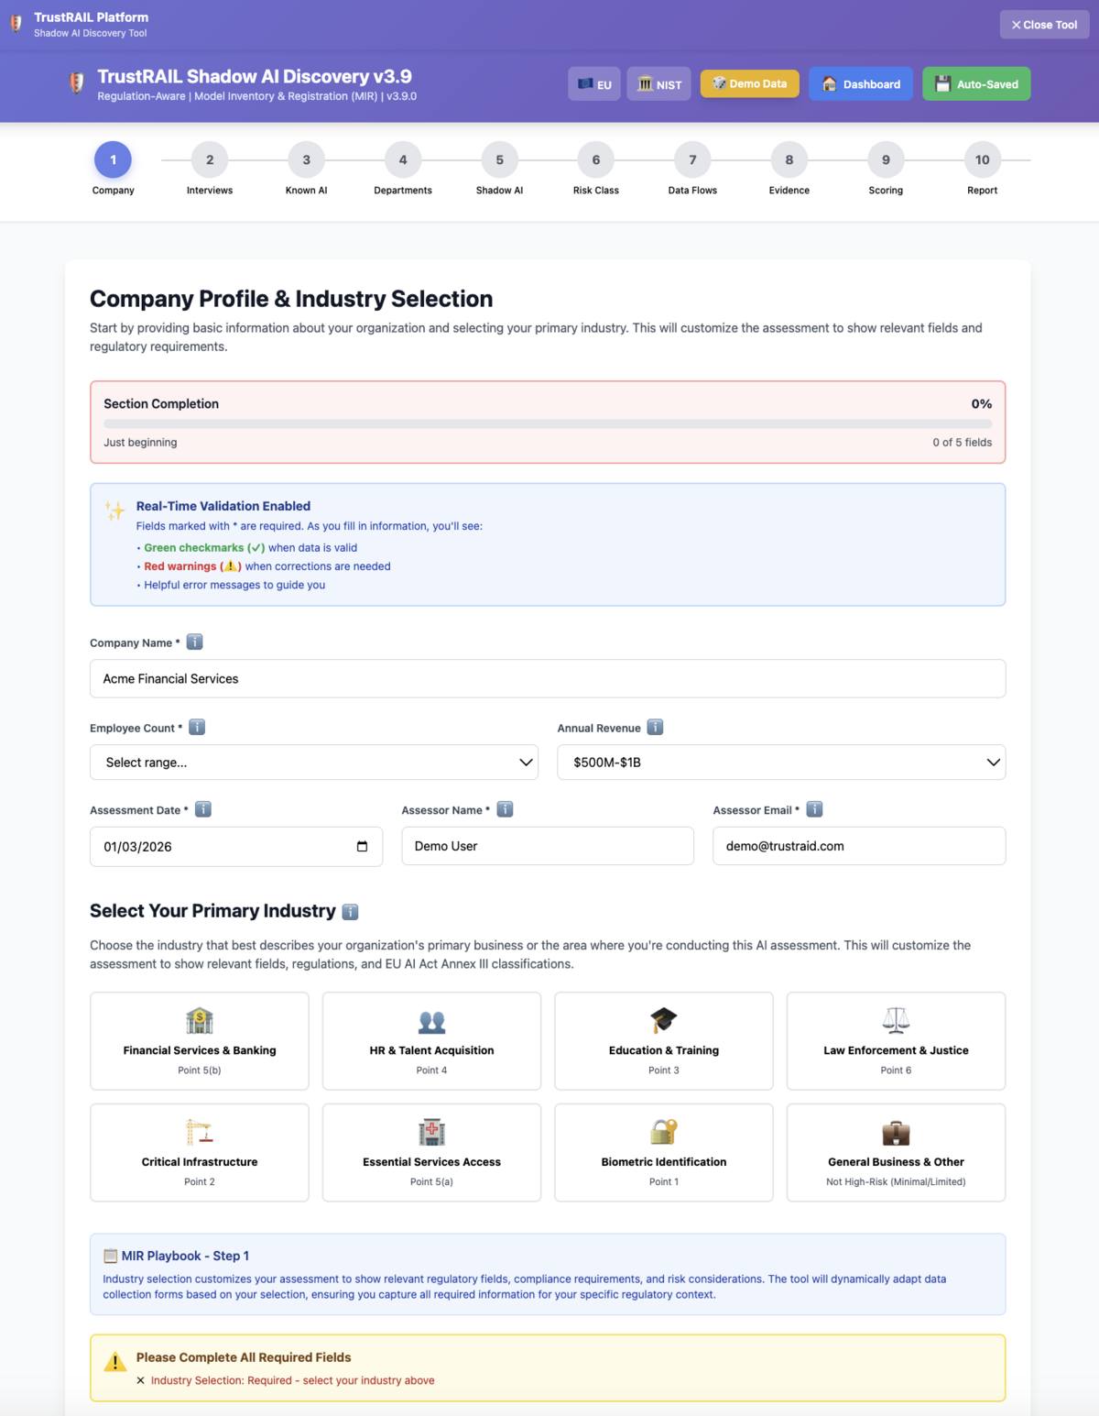Go to the Report step
The width and height of the screenshot is (1099, 1416).
pyautogui.click(x=982, y=159)
